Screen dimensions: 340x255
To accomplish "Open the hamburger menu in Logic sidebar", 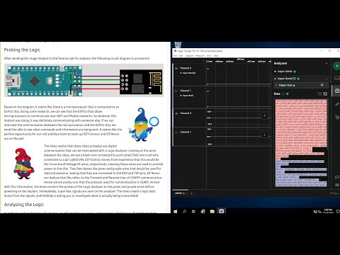I will point(337,185).
